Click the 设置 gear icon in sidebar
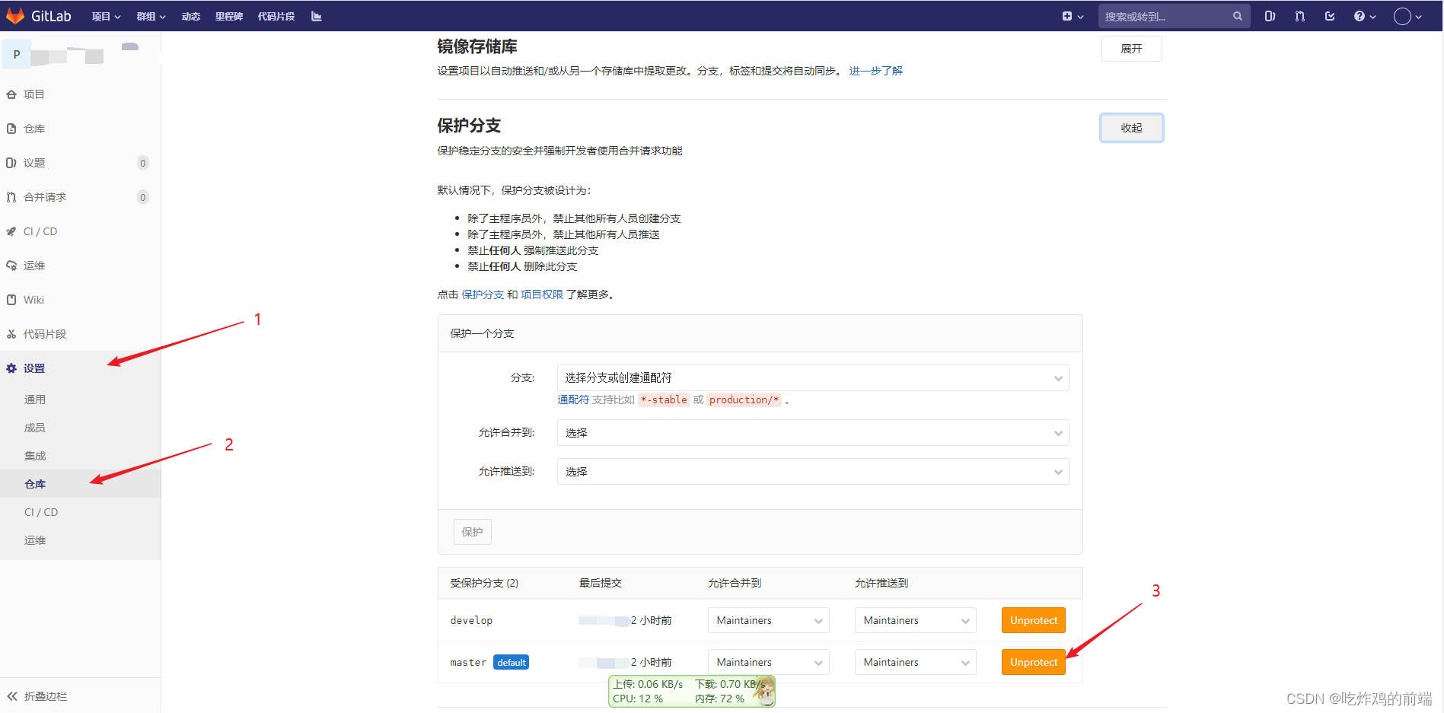This screenshot has height=713, width=1444. 11,368
